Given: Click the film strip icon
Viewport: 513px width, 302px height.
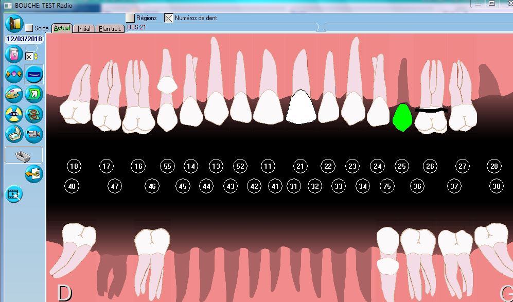Looking at the screenshot, I should click(x=14, y=194).
